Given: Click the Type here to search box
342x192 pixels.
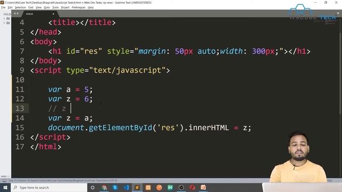Looking at the screenshot, I should tap(49, 187).
